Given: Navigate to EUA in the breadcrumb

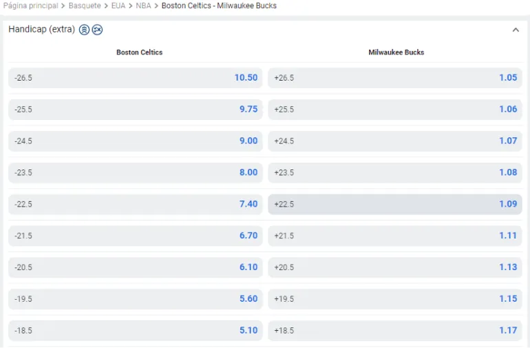Looking at the screenshot, I should [118, 6].
